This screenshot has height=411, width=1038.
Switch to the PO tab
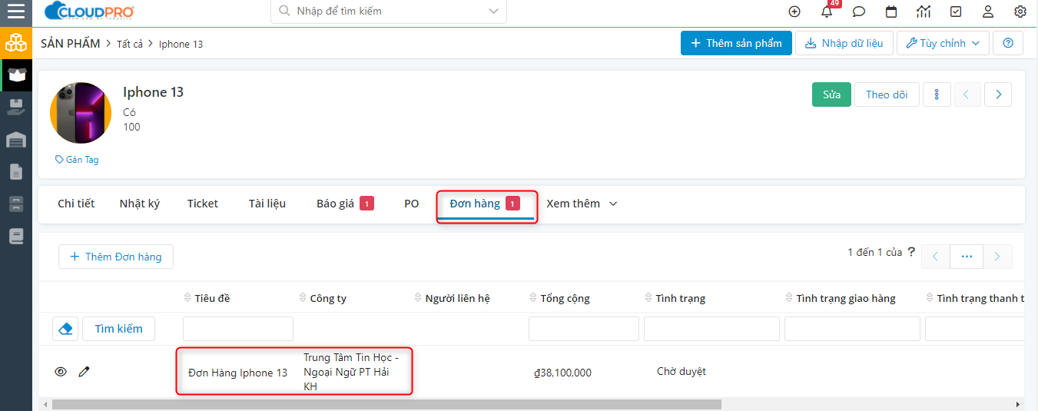[412, 204]
